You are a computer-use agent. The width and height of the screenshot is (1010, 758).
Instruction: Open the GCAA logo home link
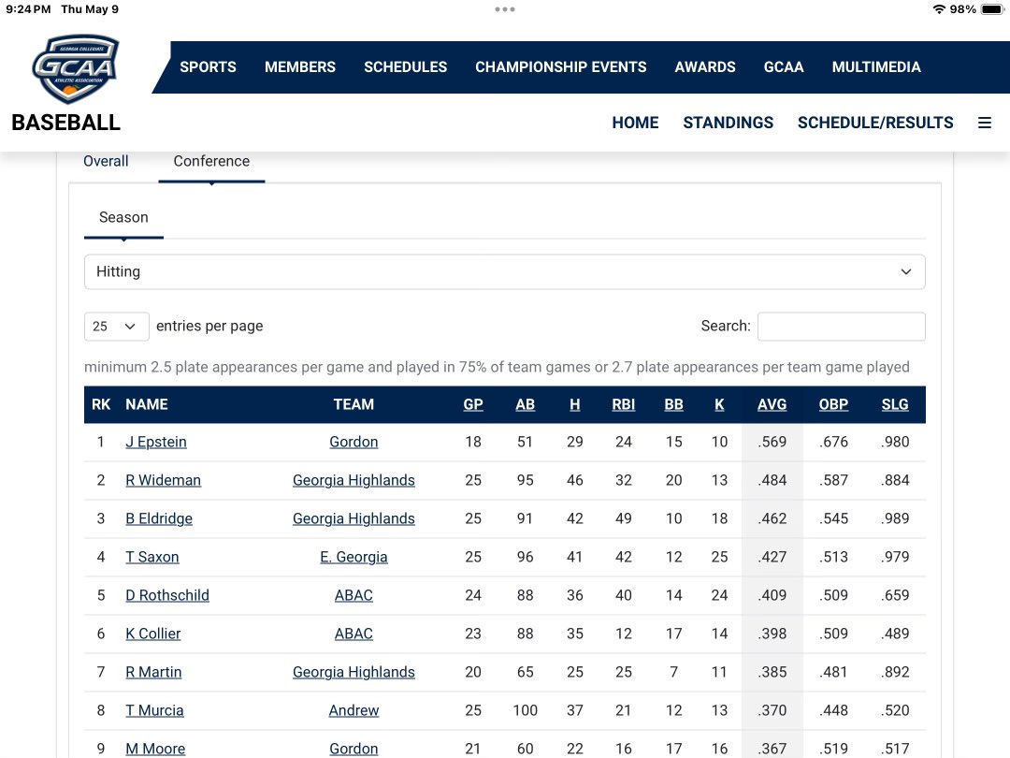[x=76, y=69]
